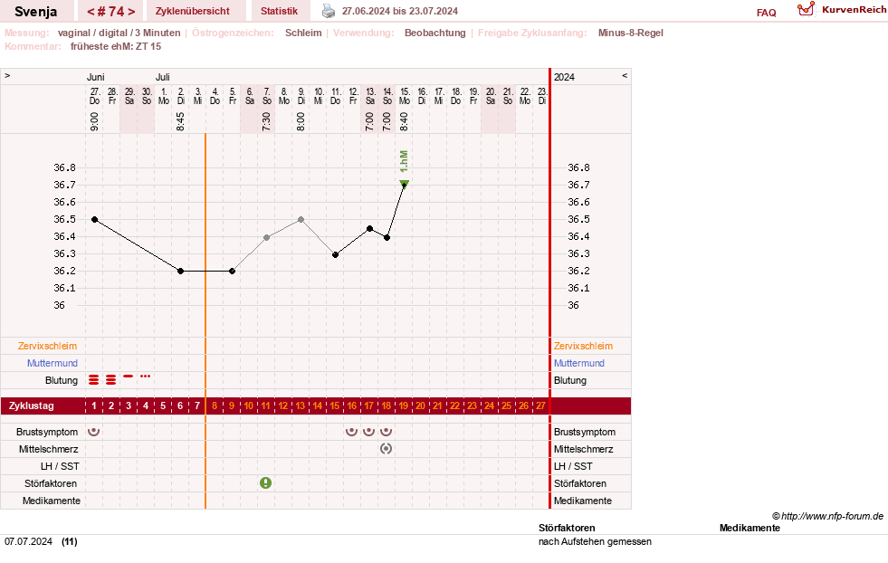888x563 pixels.
Task: Click the left LH / SST row label
Action: (x=60, y=467)
